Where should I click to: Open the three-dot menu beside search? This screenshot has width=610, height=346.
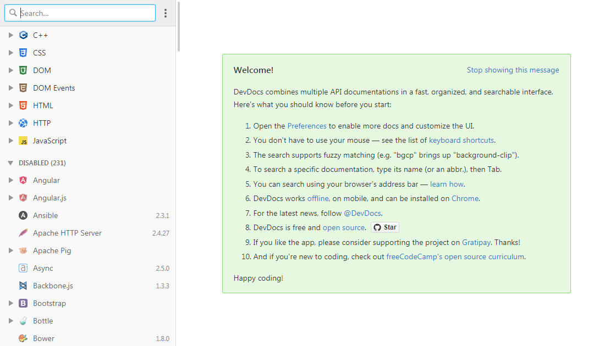tap(166, 13)
